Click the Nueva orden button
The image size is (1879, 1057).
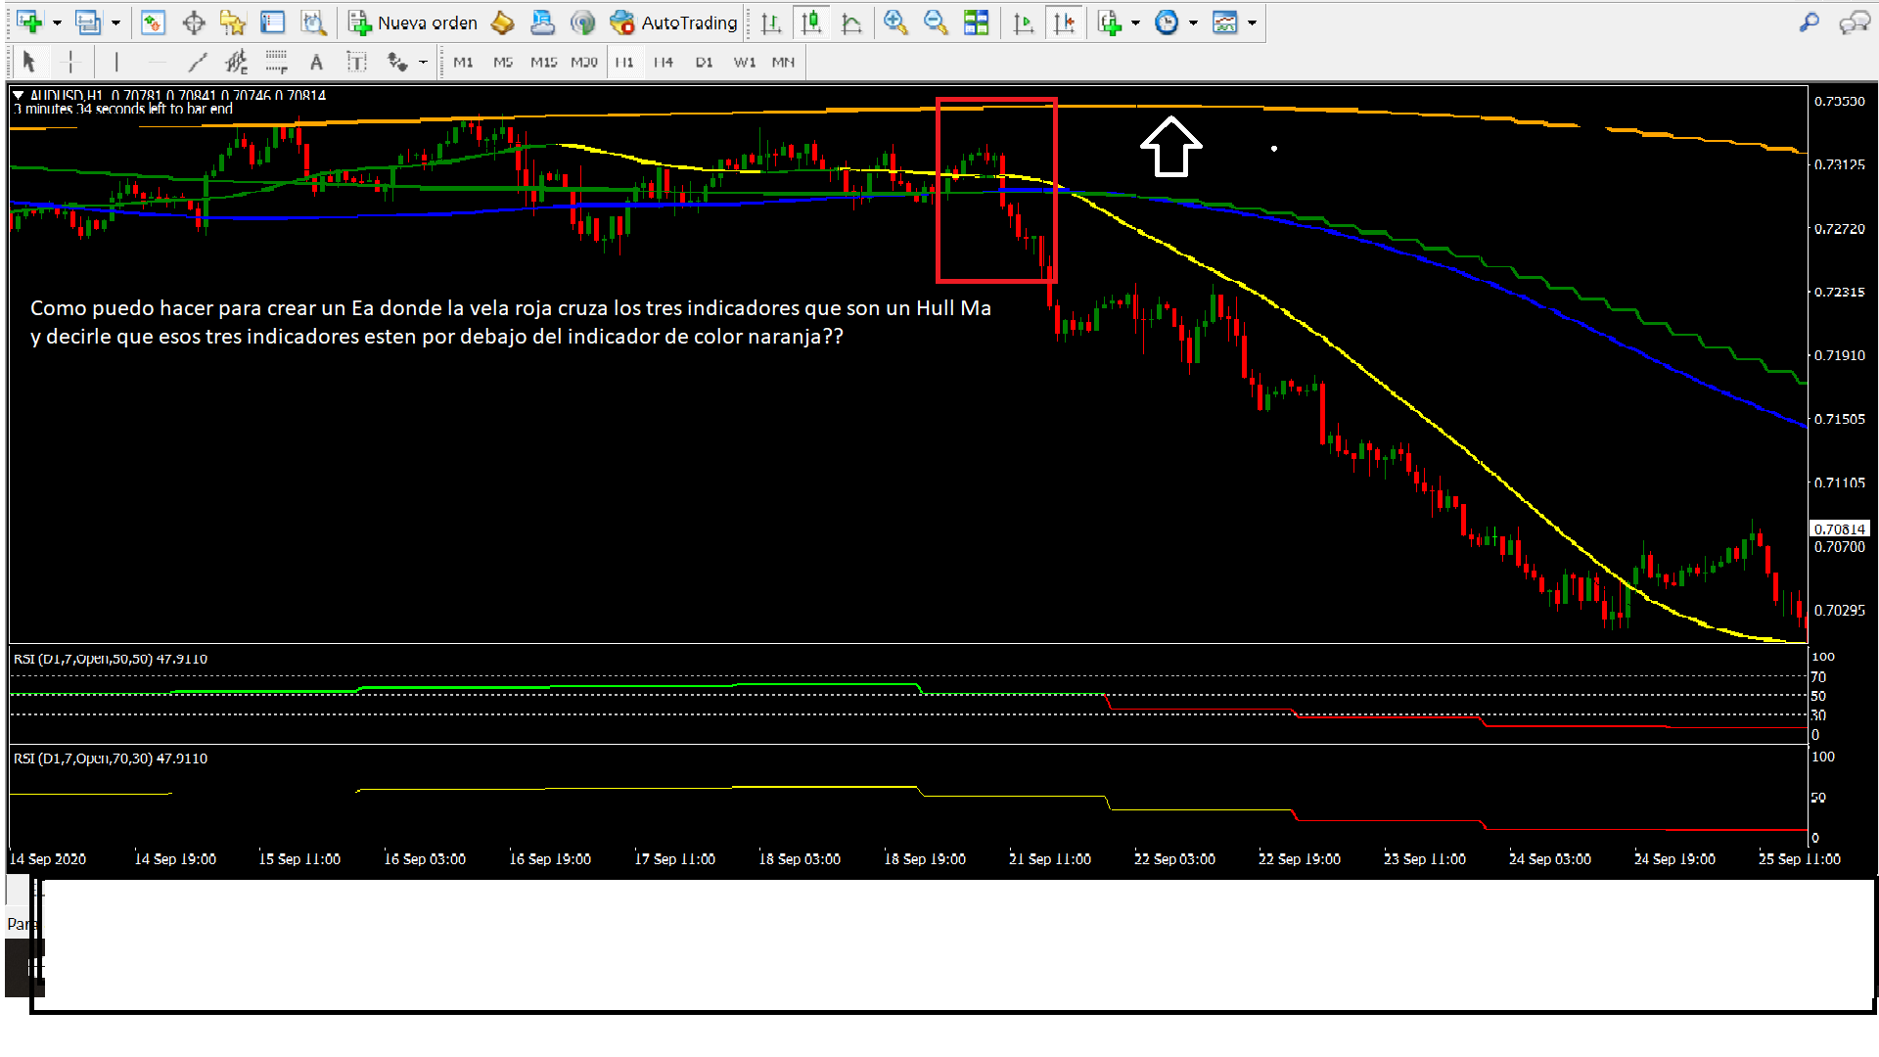coord(414,23)
